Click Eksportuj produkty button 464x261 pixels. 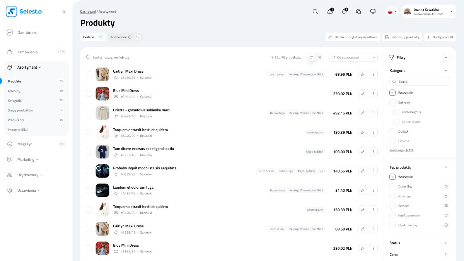[402, 37]
